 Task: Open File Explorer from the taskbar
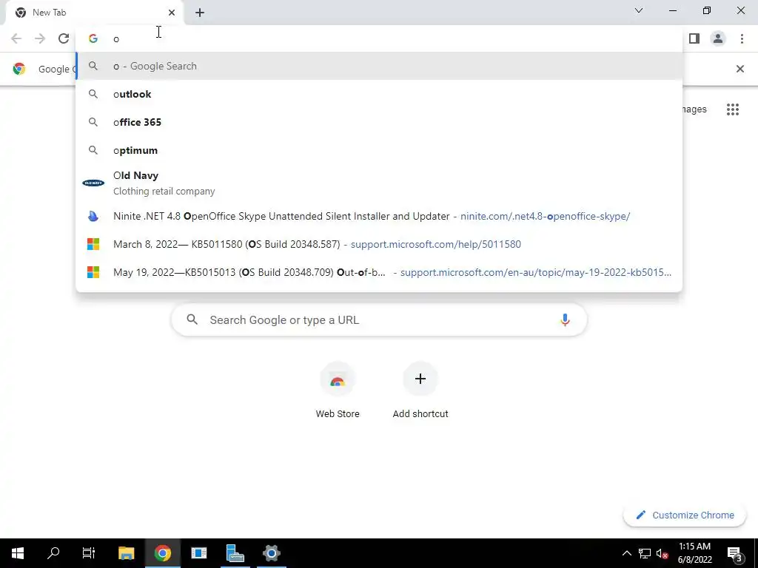click(126, 553)
